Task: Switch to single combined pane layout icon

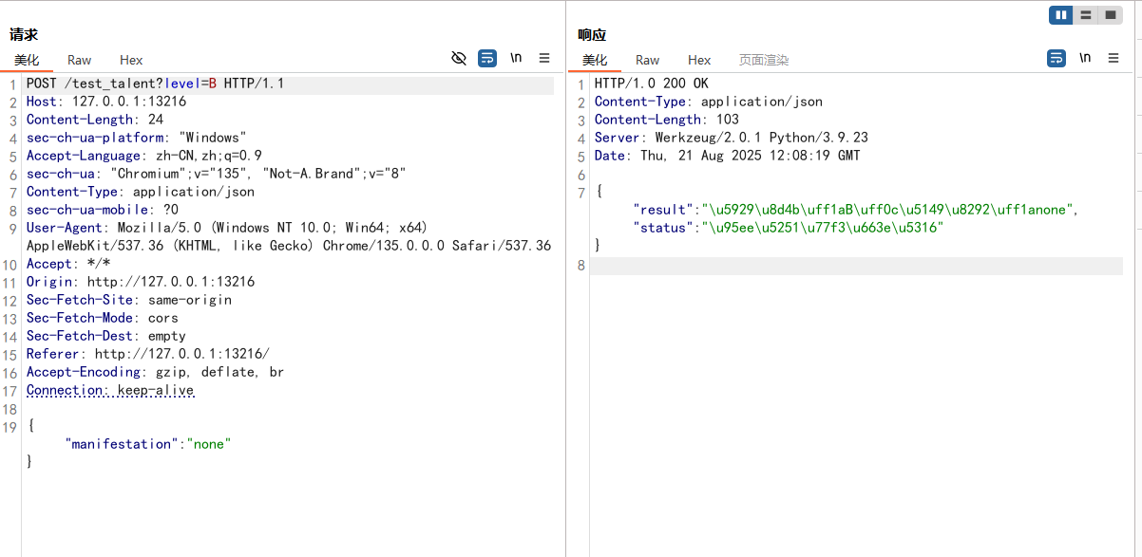Action: (x=1110, y=15)
